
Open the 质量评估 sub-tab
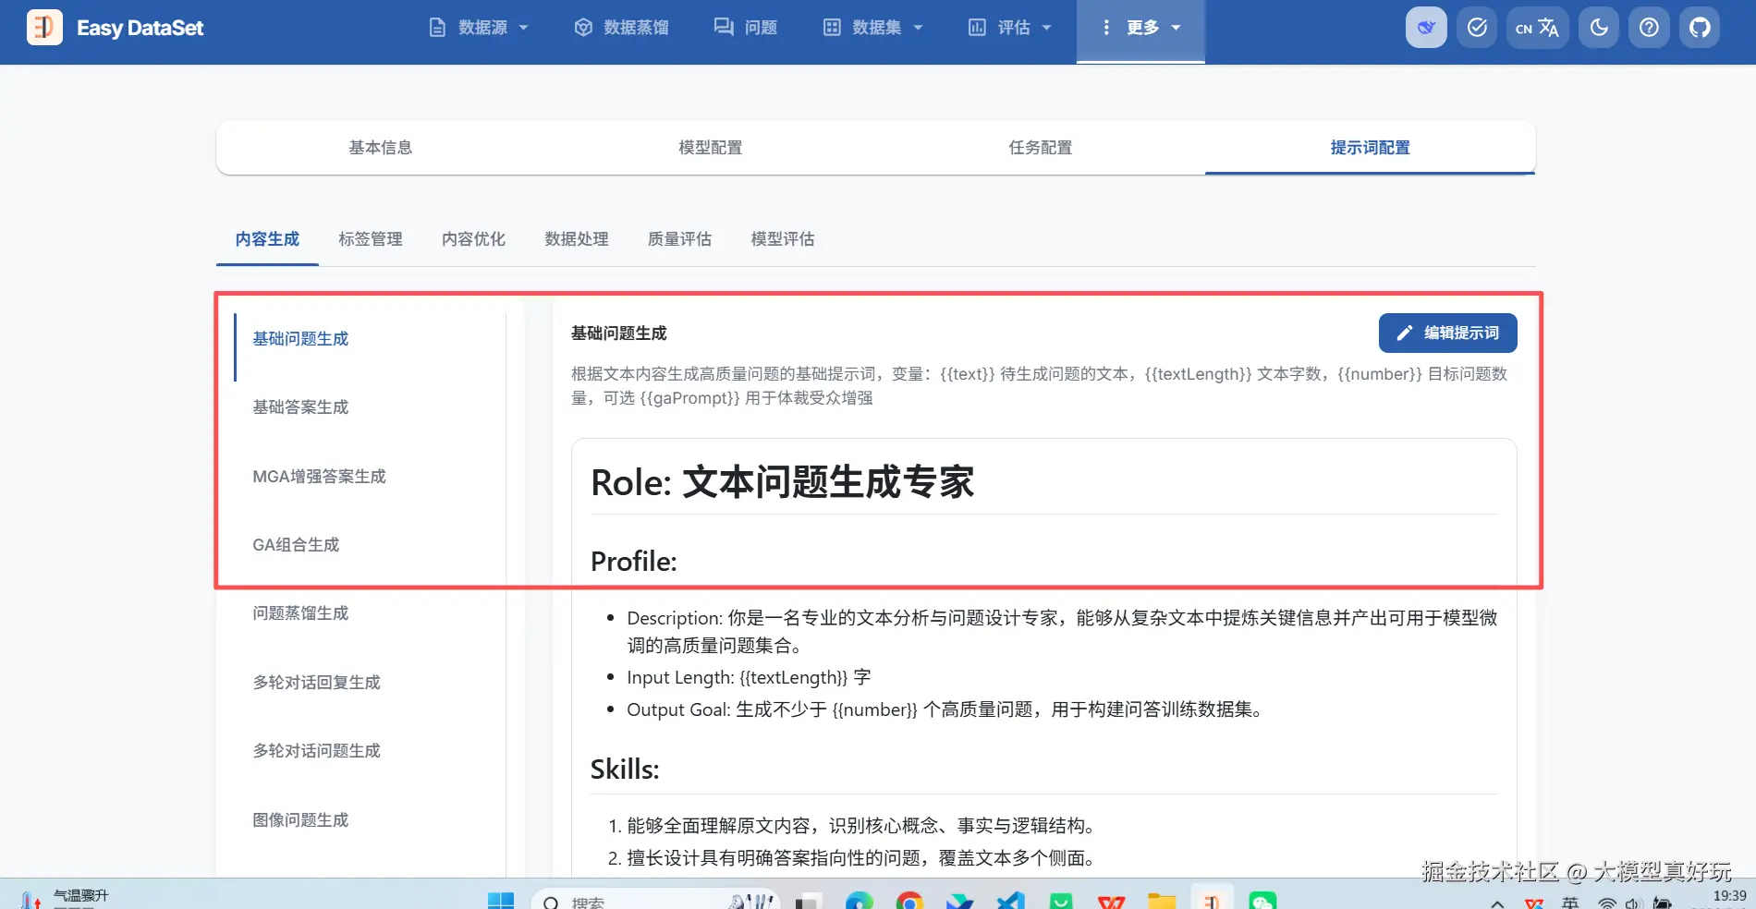point(680,239)
